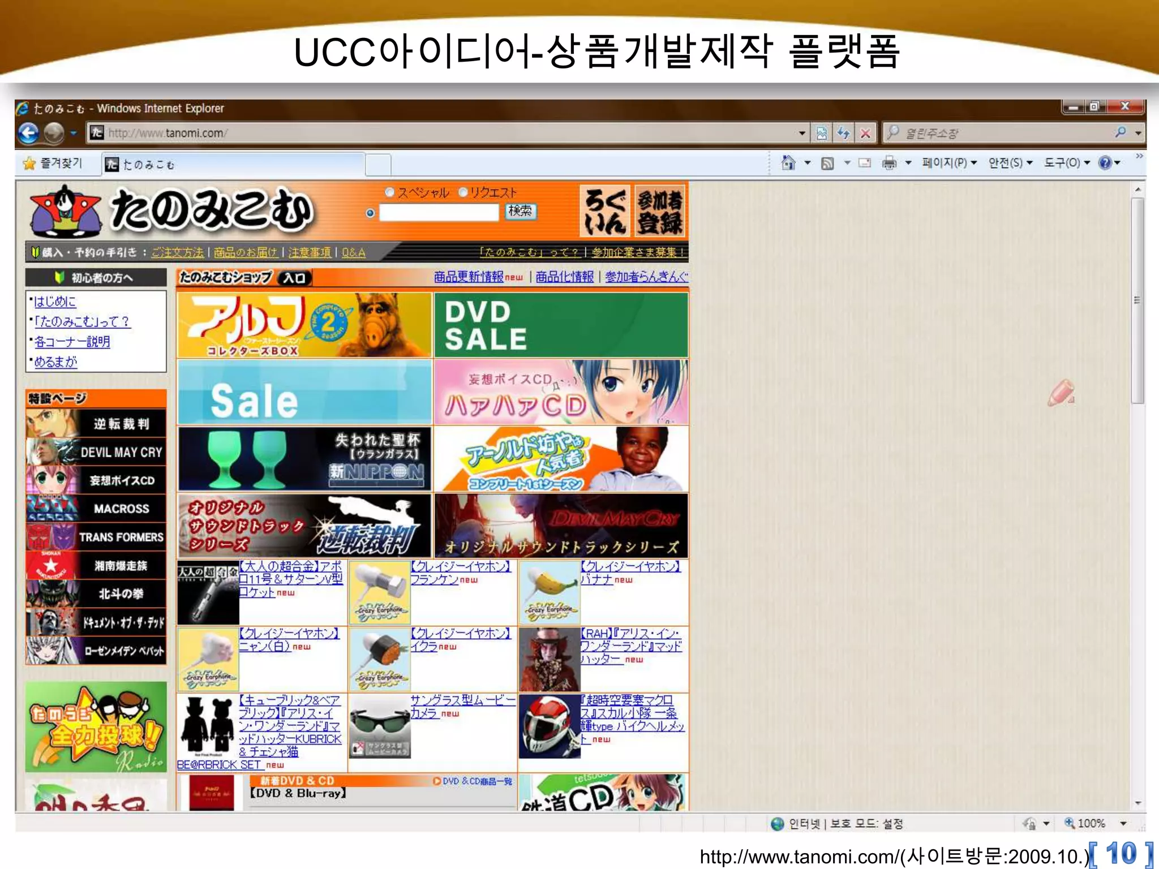Open the 商品のお届け link
The image size is (1159, 869).
tap(246, 252)
